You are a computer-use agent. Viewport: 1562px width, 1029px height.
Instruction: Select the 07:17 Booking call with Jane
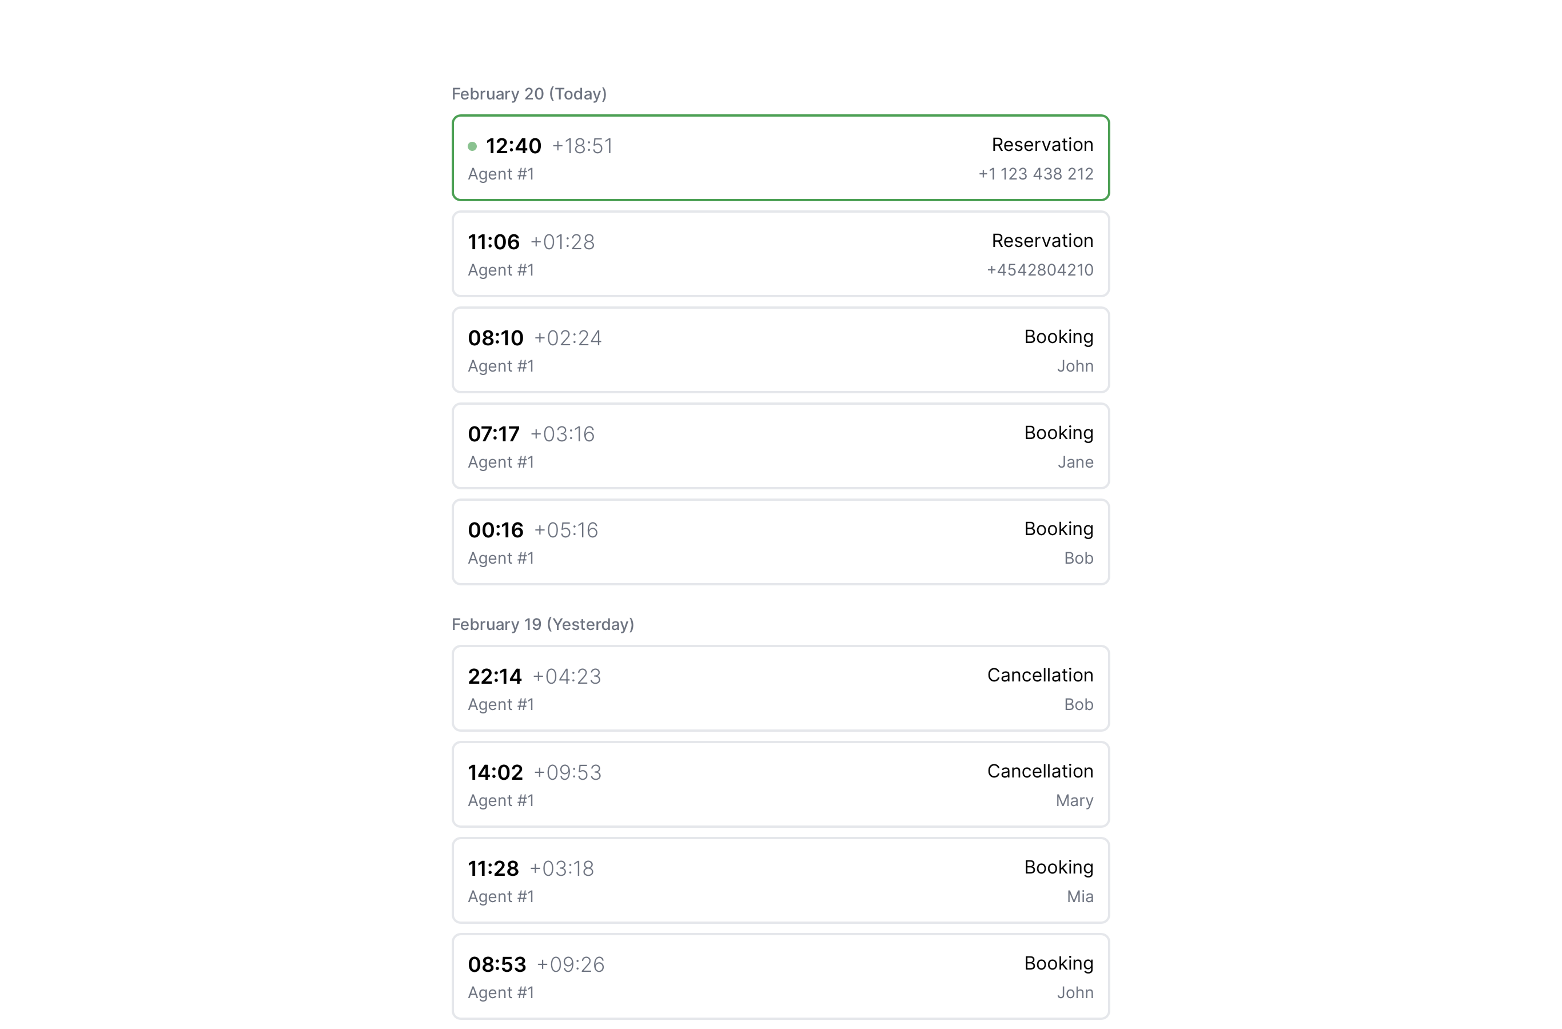(x=780, y=446)
